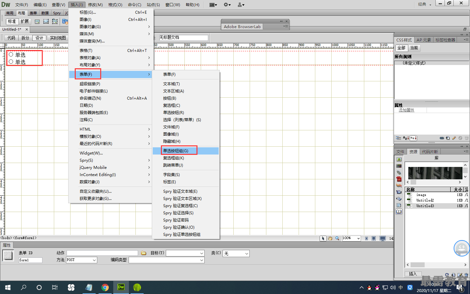Select the Hand tool in status bar

coord(330,238)
